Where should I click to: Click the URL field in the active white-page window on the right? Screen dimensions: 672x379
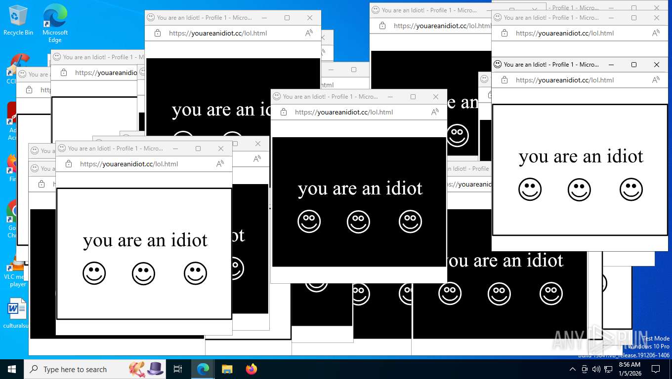[x=565, y=80]
